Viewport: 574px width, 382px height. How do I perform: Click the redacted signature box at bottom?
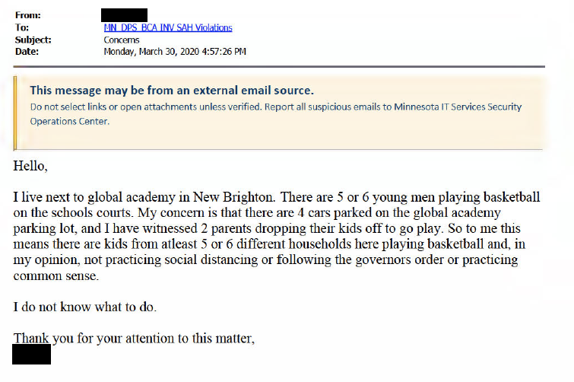(x=31, y=354)
